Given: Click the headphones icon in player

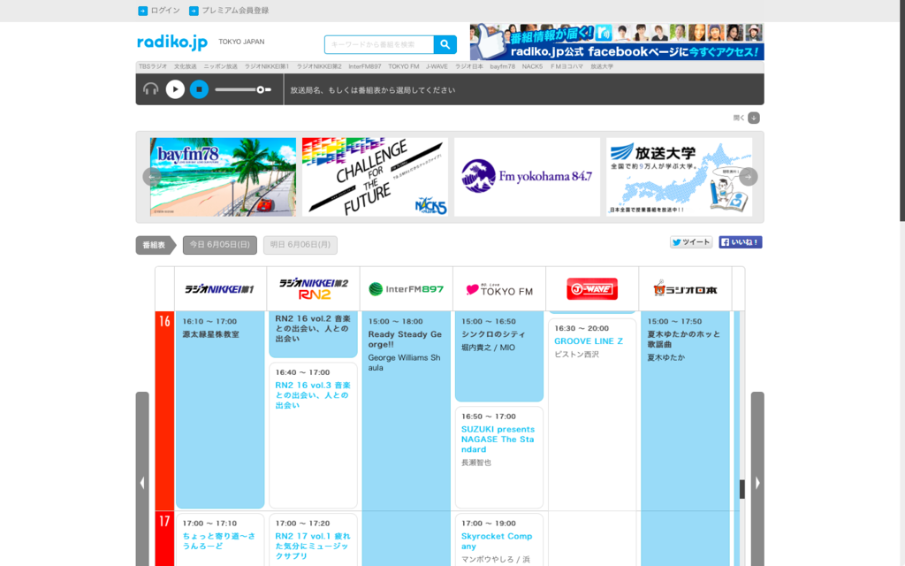Looking at the screenshot, I should 150,89.
